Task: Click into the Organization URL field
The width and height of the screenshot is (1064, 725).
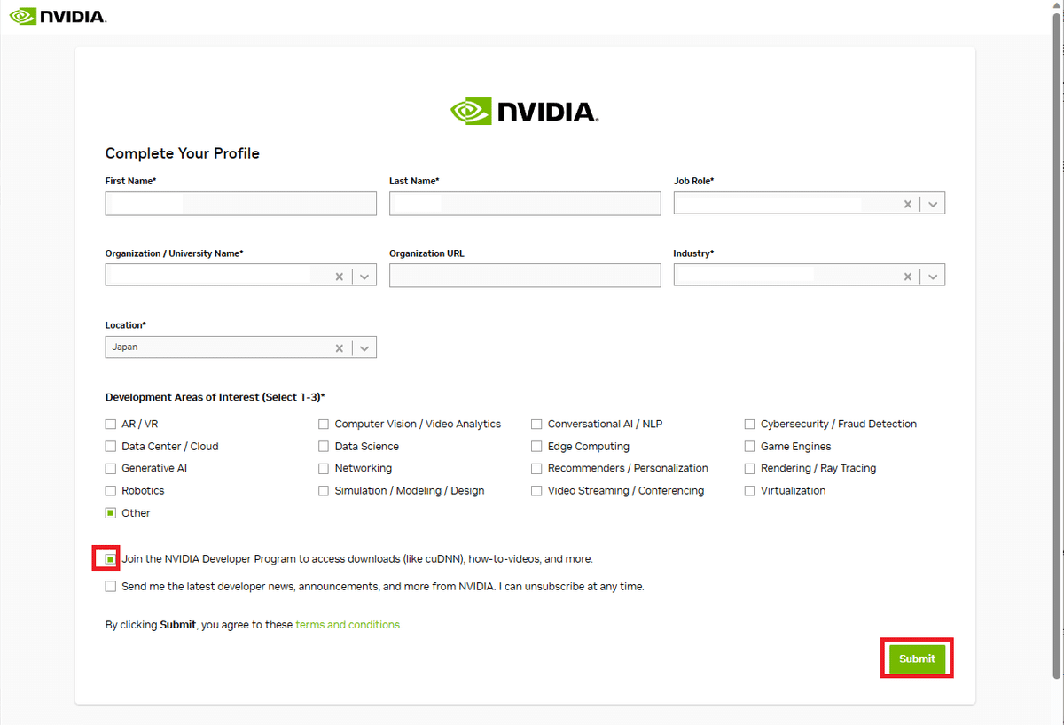Action: [525, 276]
